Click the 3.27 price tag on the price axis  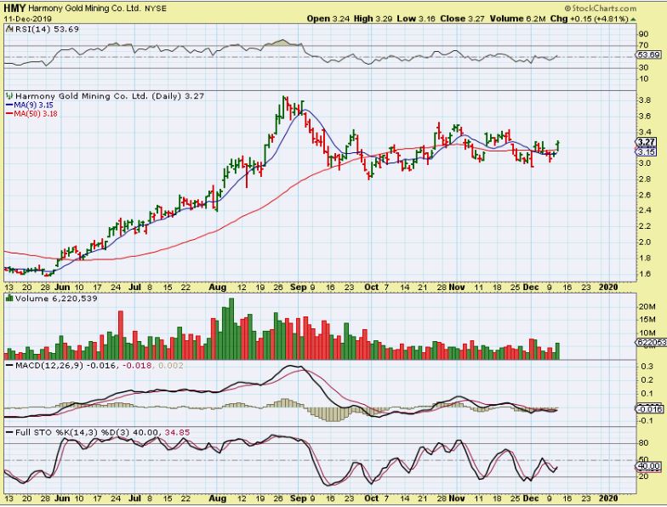tap(647, 142)
